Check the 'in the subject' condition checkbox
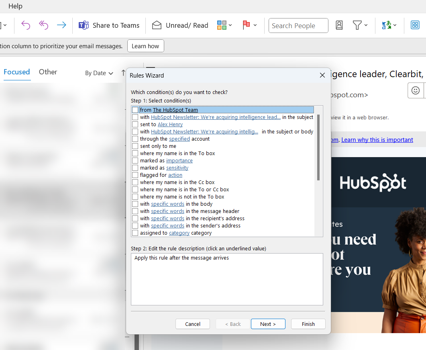The image size is (426, 350). click(x=135, y=117)
